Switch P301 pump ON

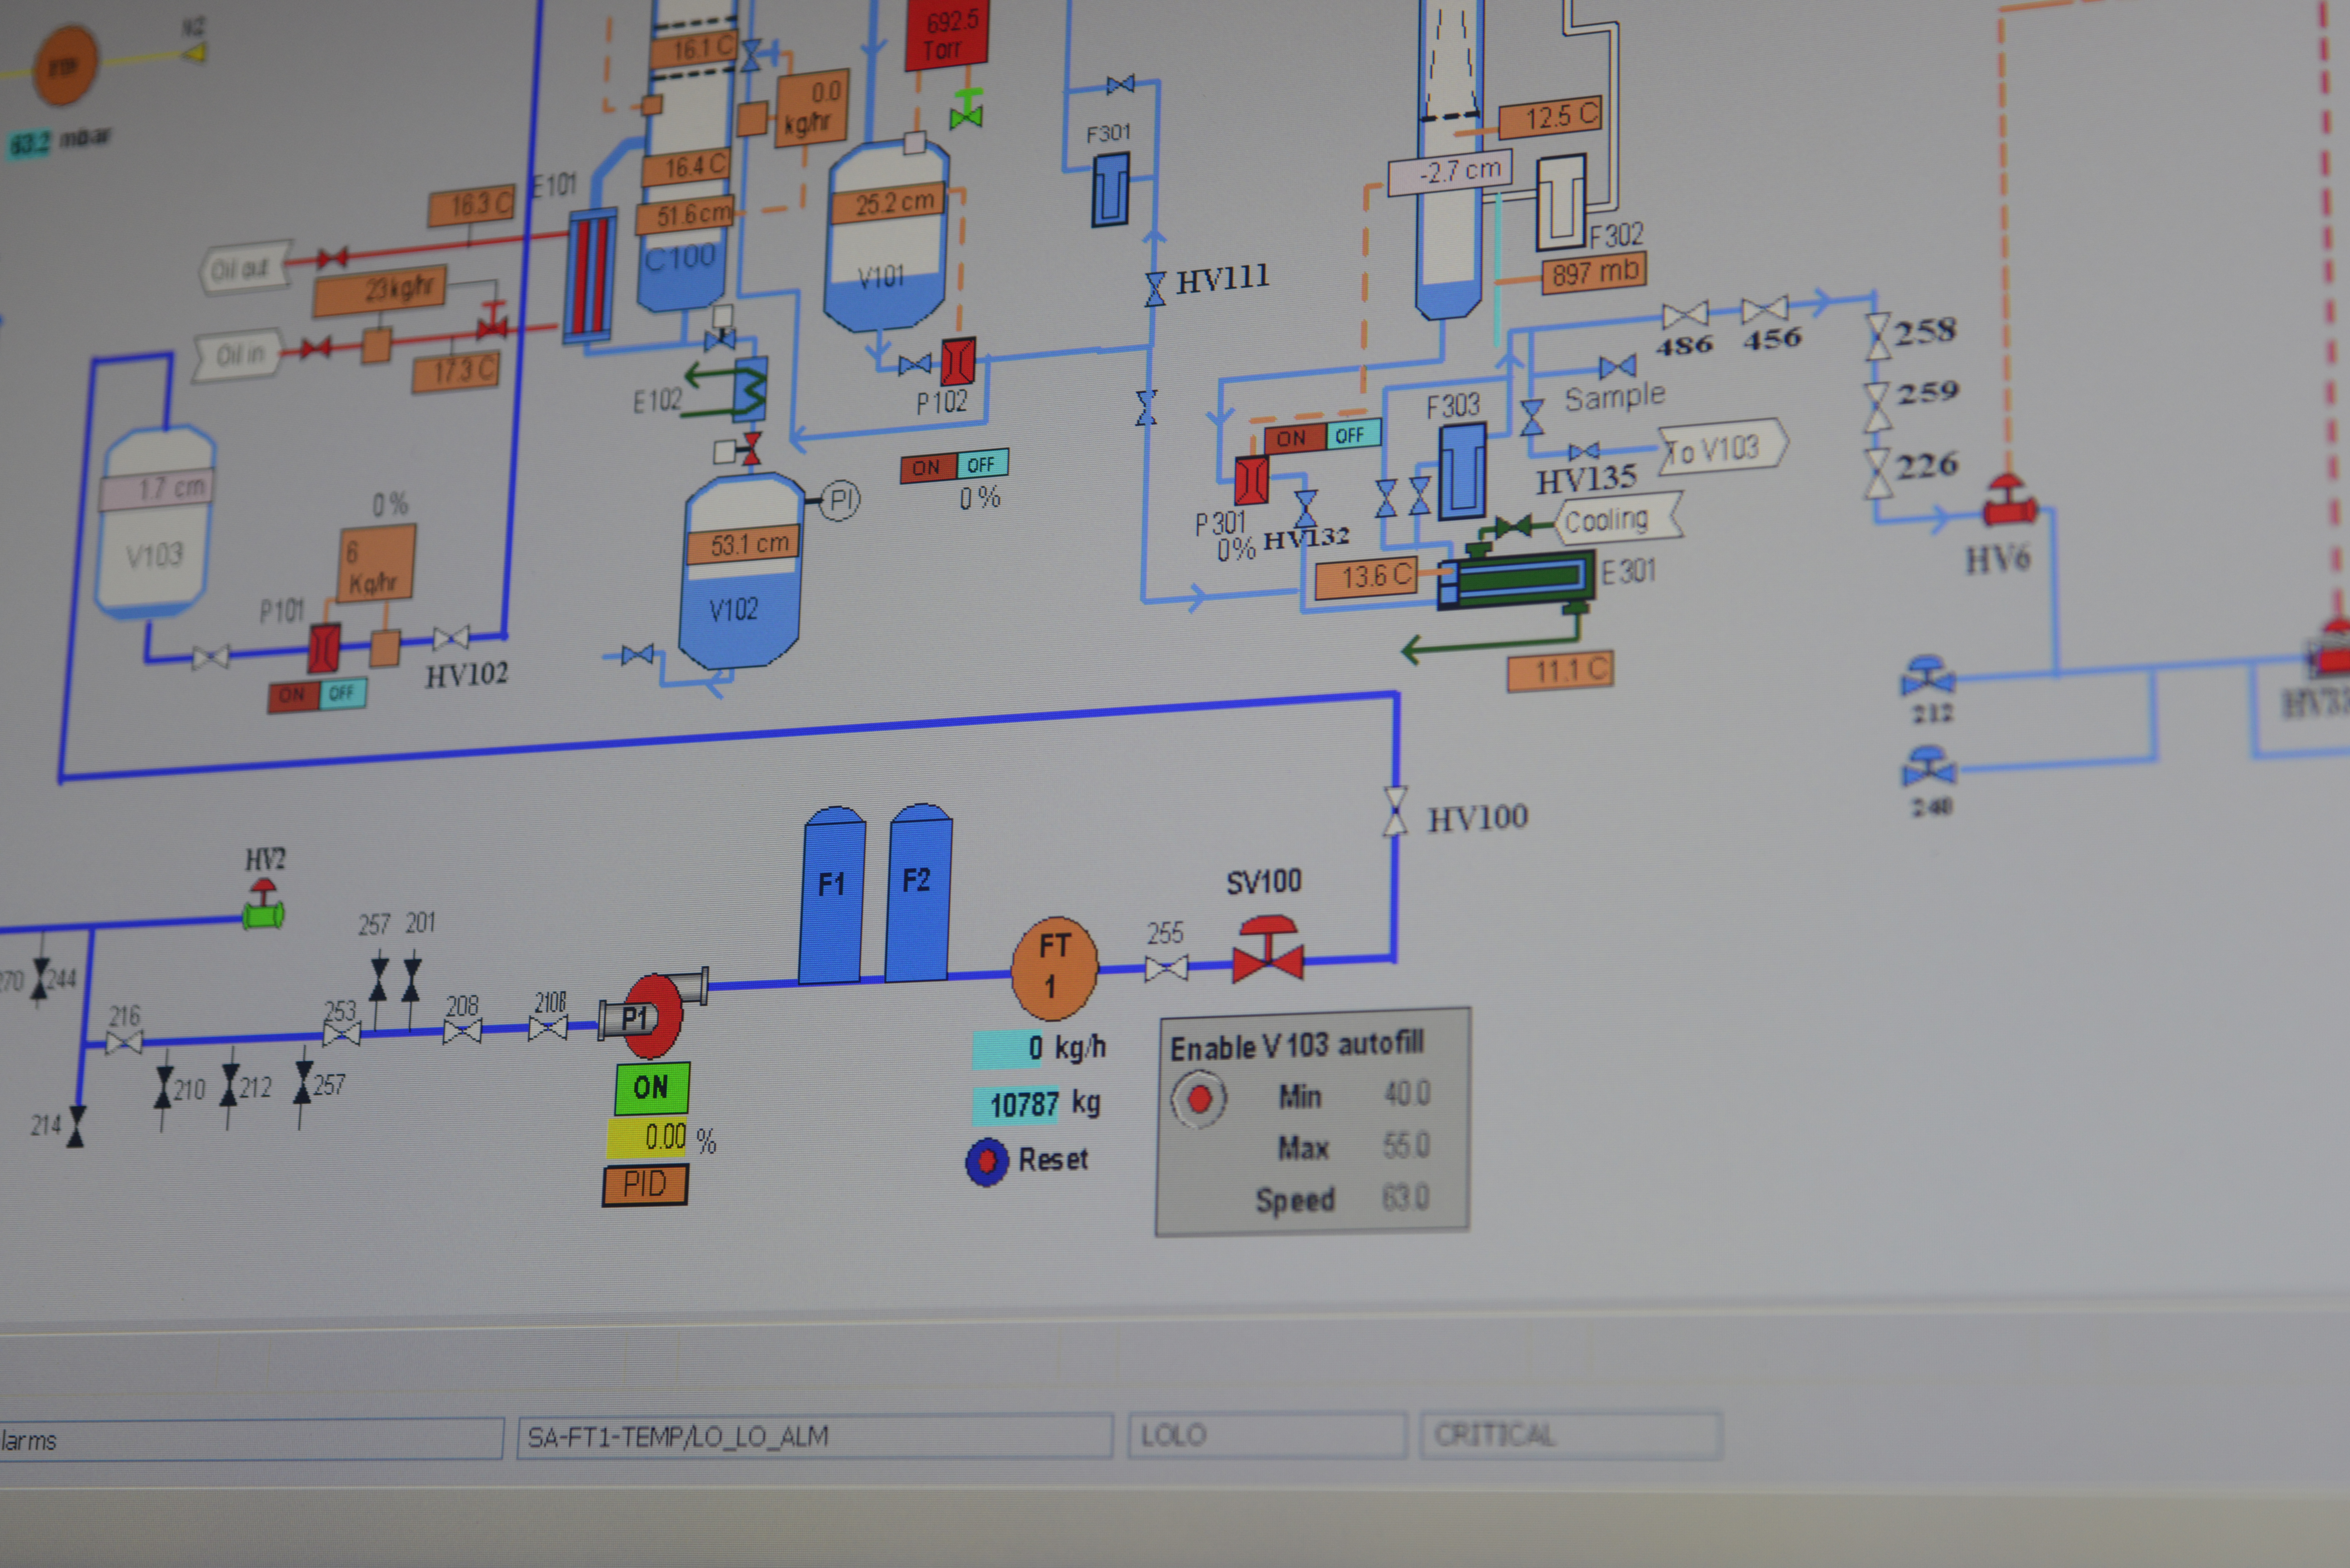pyautogui.click(x=1294, y=438)
